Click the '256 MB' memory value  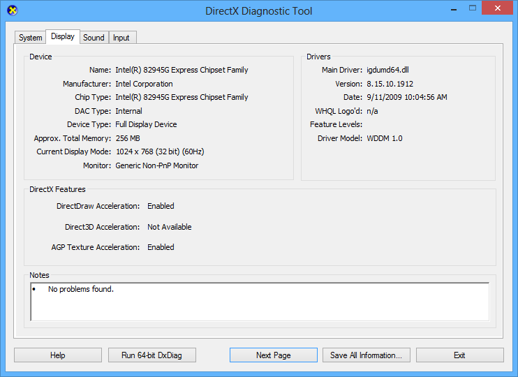pyautogui.click(x=128, y=138)
